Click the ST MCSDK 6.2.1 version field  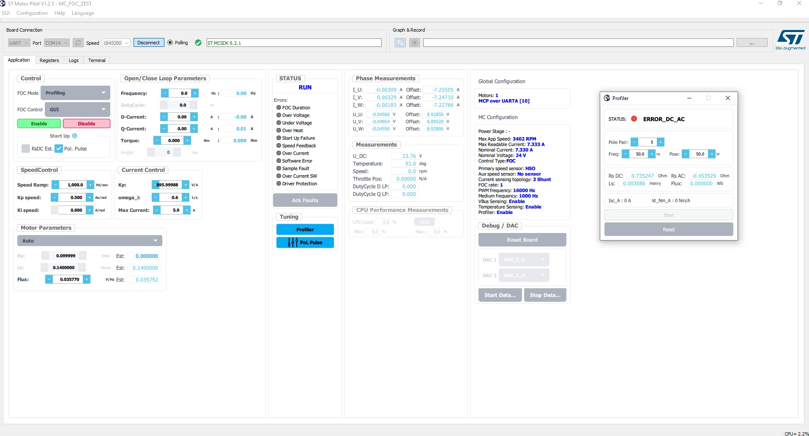[x=294, y=43]
